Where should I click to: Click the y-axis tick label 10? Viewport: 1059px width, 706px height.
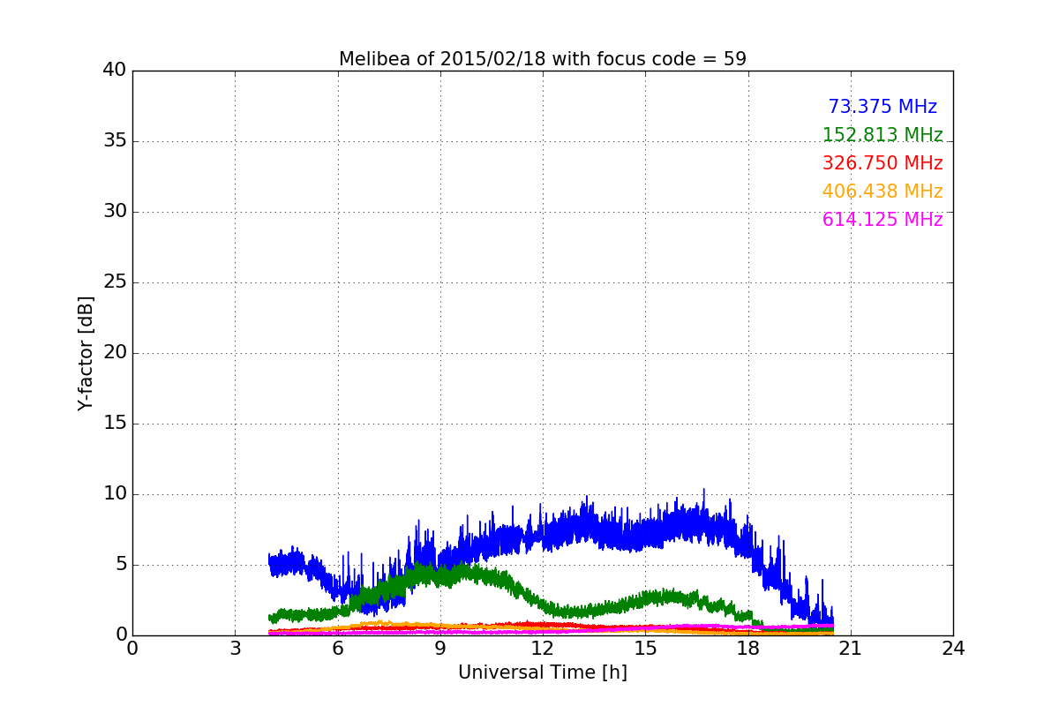(115, 494)
